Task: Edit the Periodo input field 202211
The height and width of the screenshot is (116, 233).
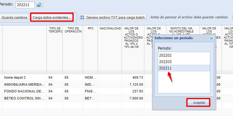Action: pos(25,5)
